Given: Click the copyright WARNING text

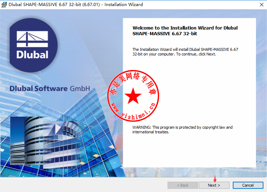Looking at the screenshot, I should (183, 130).
